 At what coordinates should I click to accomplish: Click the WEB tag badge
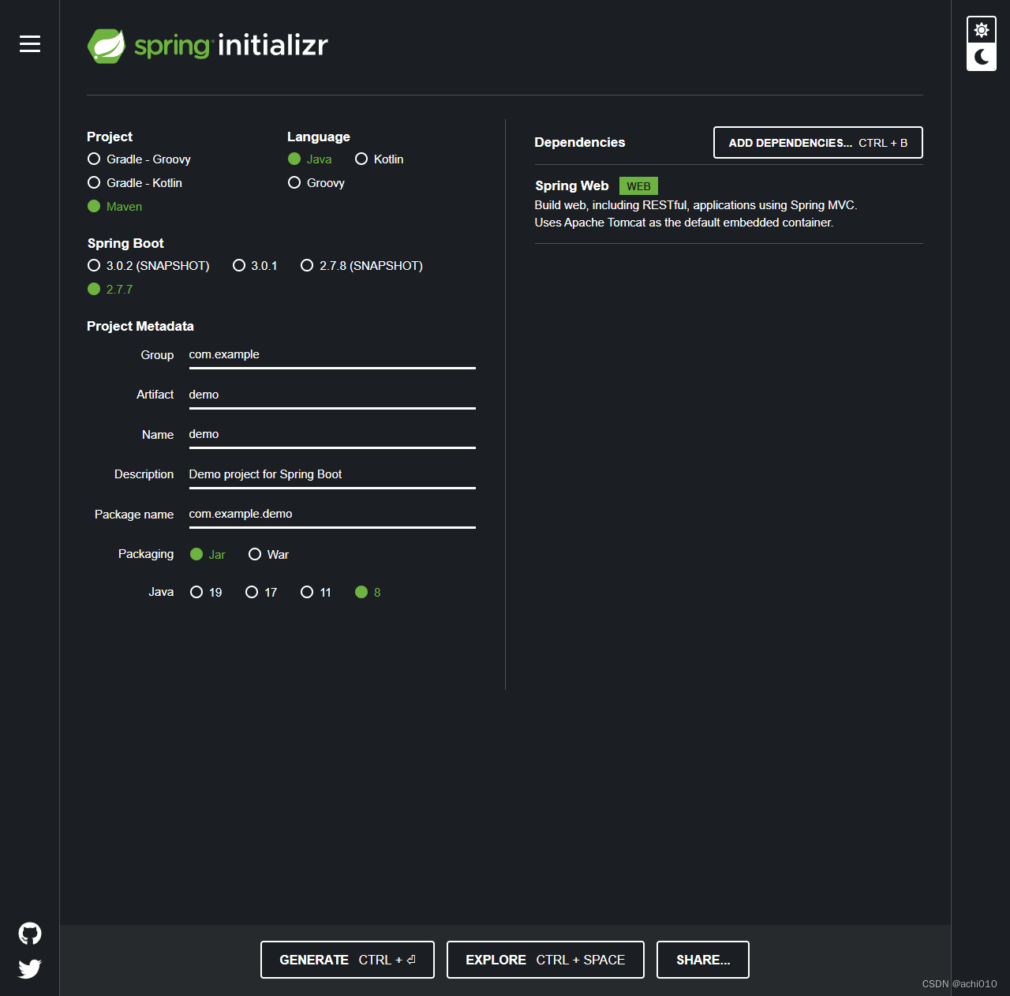[x=638, y=186]
